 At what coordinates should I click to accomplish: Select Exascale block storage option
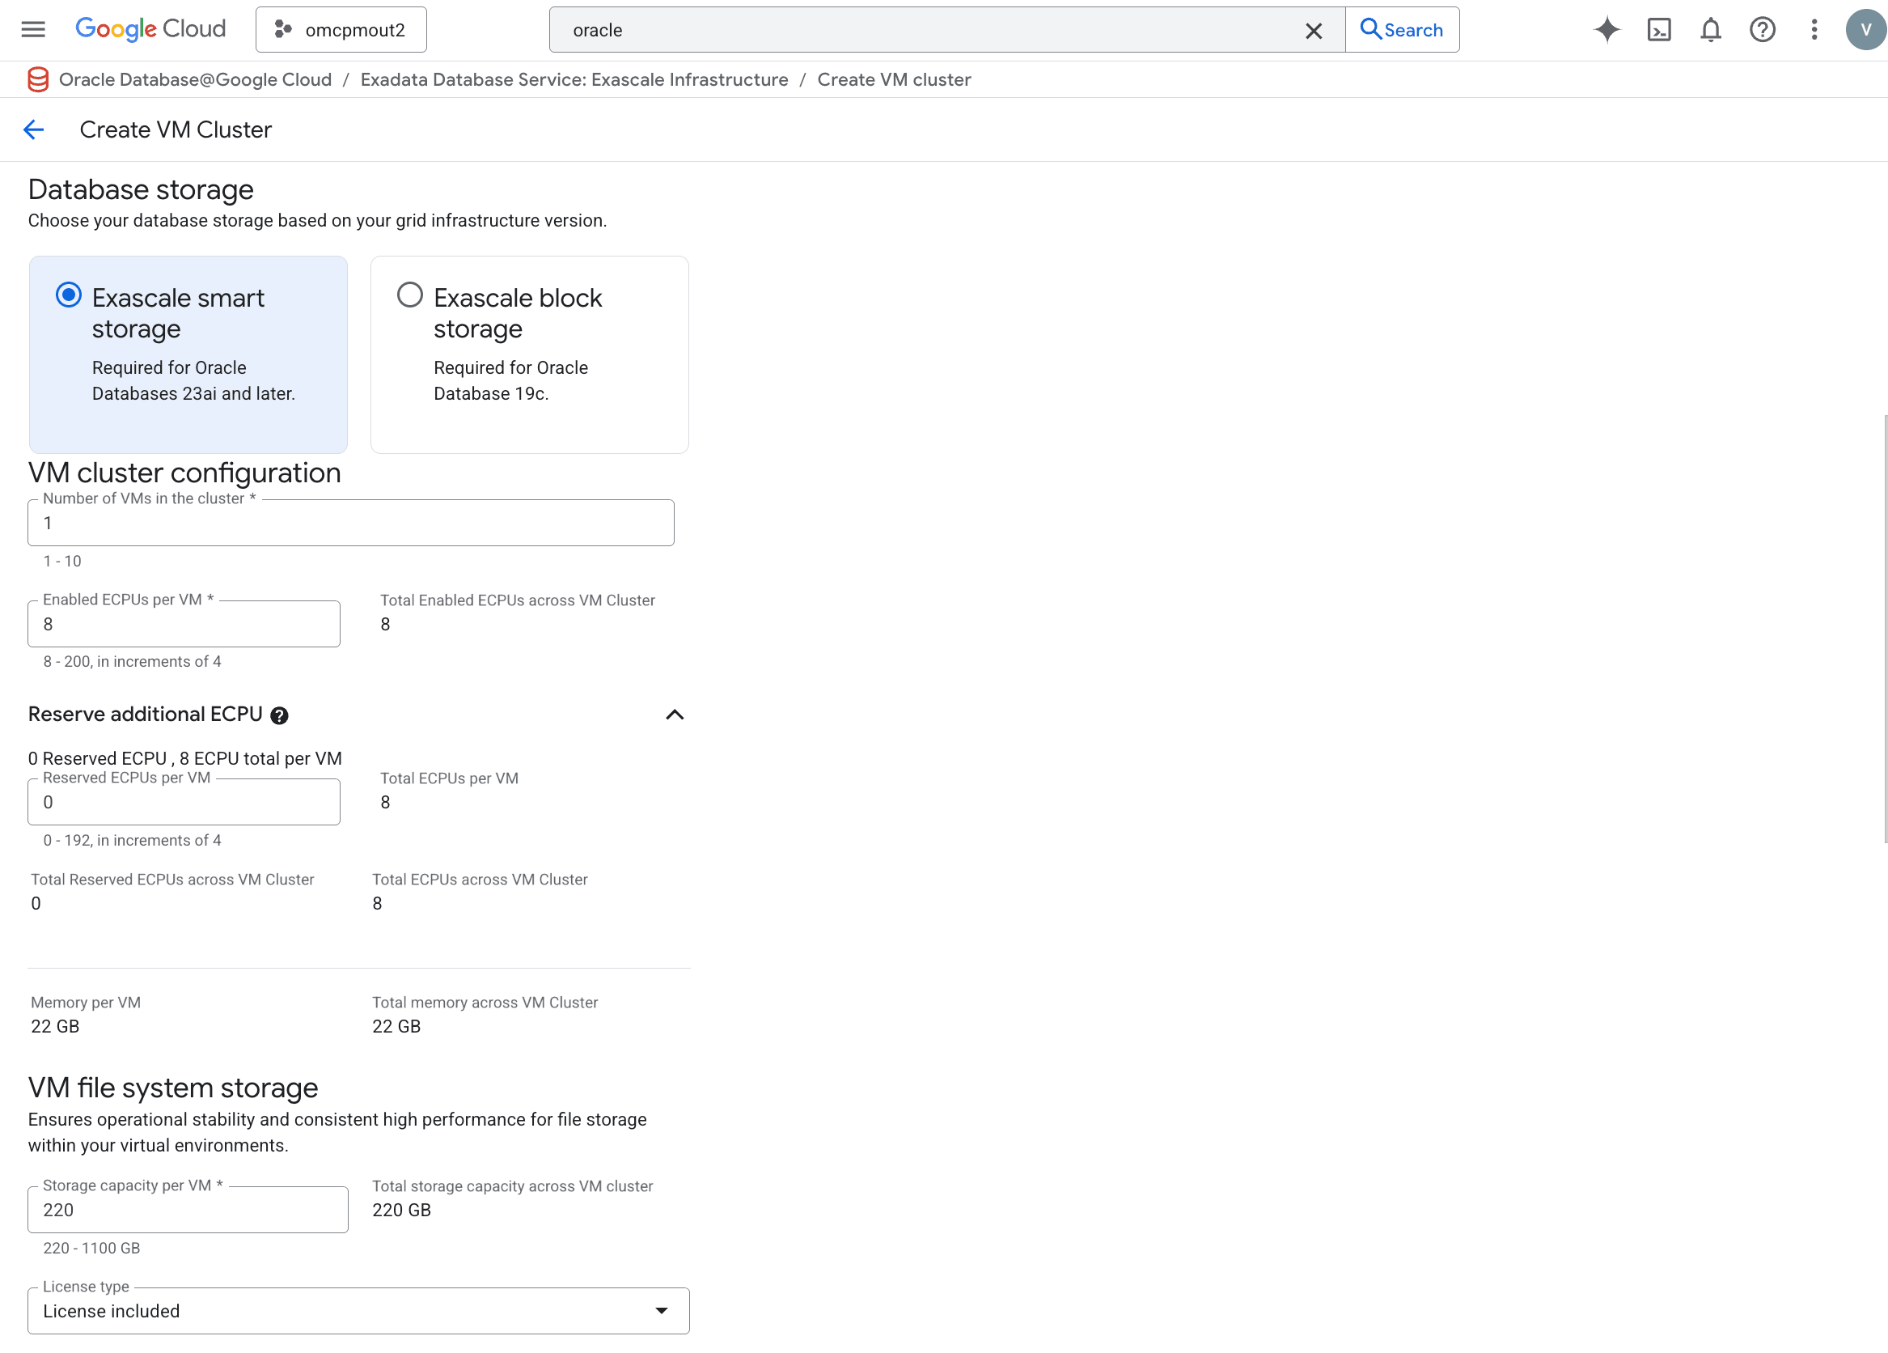409,295
